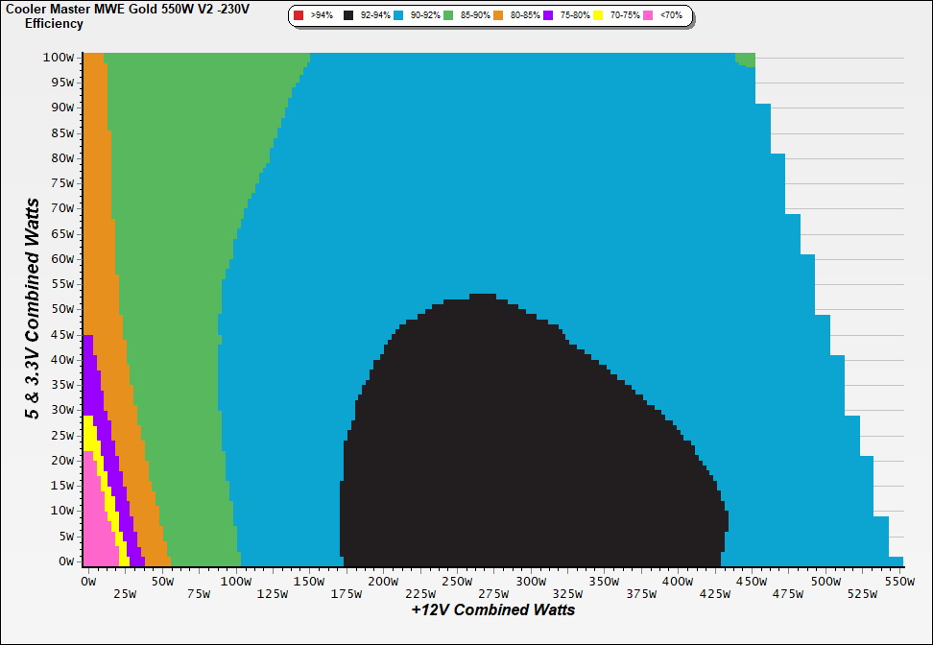Screen dimensions: 933x645
Task: Select the yellow 70-75% legend swatch
Action: [x=598, y=16]
